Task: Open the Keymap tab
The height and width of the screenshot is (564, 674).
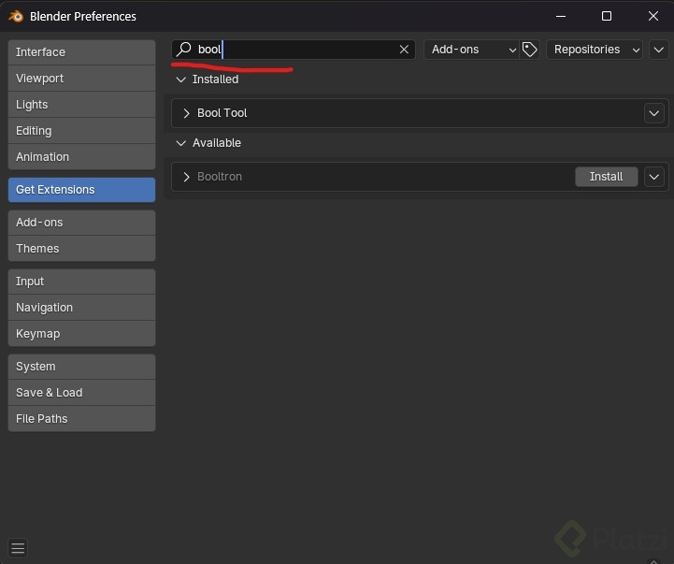Action: 81,334
